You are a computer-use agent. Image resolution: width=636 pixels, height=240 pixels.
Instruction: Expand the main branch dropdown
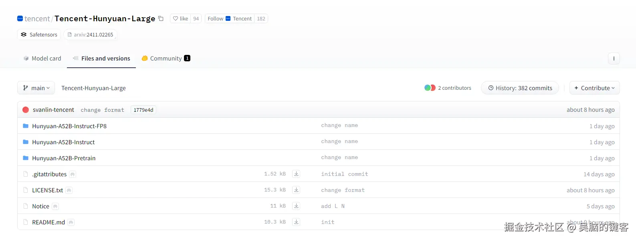36,88
